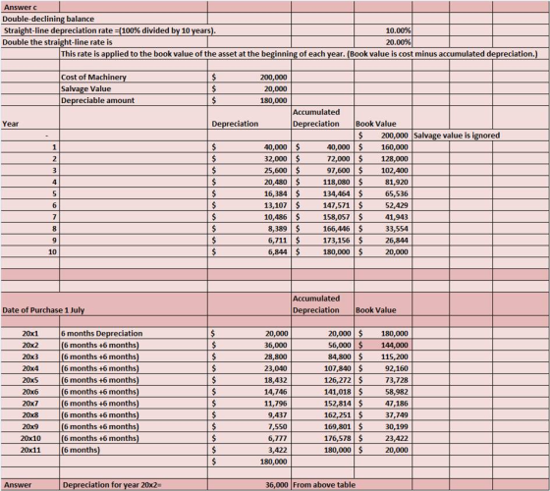Select accumulated depreciation 72,000 cell
This screenshot has height=491, width=550.
(323, 158)
